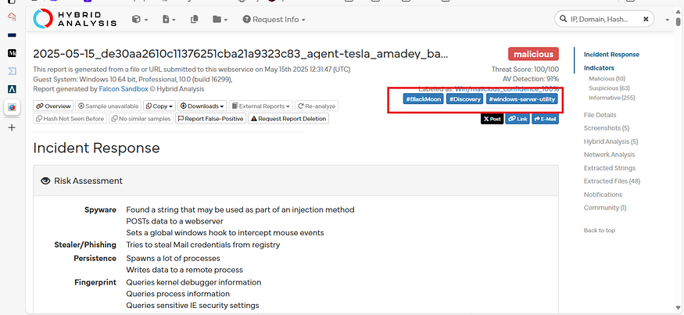
Task: Click the magnifier icon in search box
Action: tap(563, 20)
